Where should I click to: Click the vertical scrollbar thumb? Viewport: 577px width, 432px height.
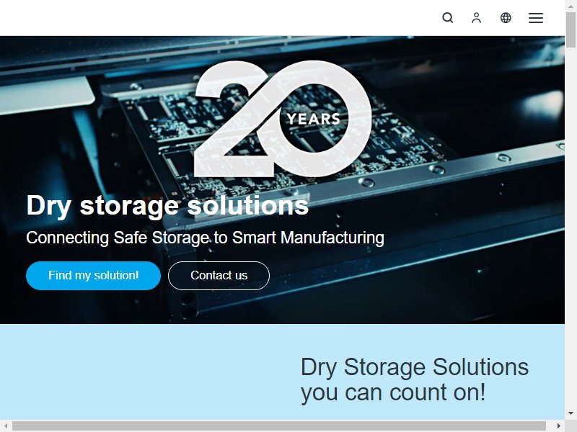[571, 30]
